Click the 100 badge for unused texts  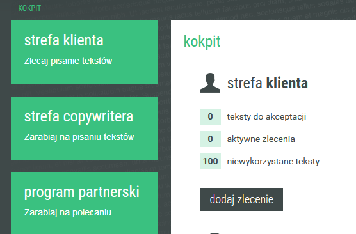tap(211, 161)
